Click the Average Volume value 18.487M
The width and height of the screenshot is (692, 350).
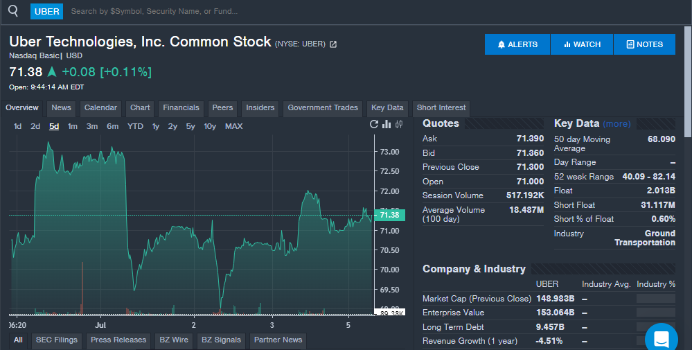click(x=526, y=210)
